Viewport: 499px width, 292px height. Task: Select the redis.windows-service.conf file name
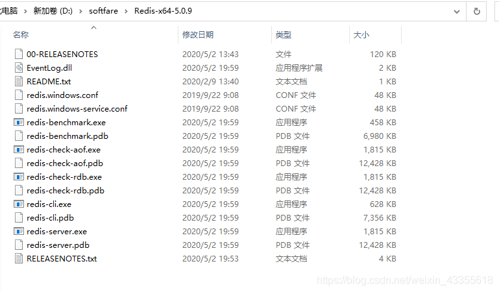(x=77, y=109)
